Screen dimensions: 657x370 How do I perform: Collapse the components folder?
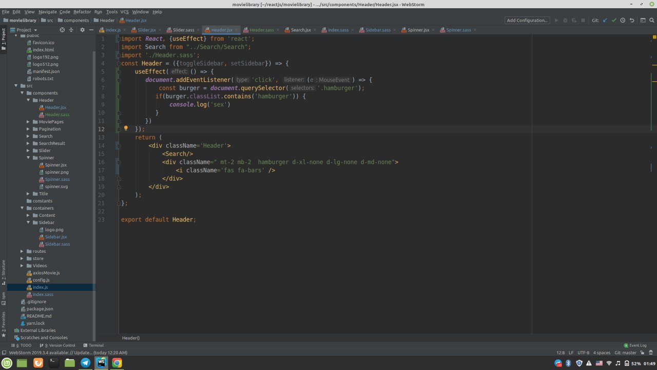pos(22,93)
